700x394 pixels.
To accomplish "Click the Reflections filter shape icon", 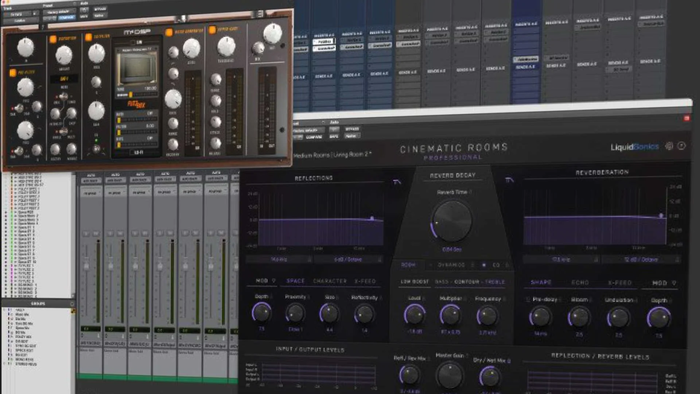I will pyautogui.click(x=397, y=182).
